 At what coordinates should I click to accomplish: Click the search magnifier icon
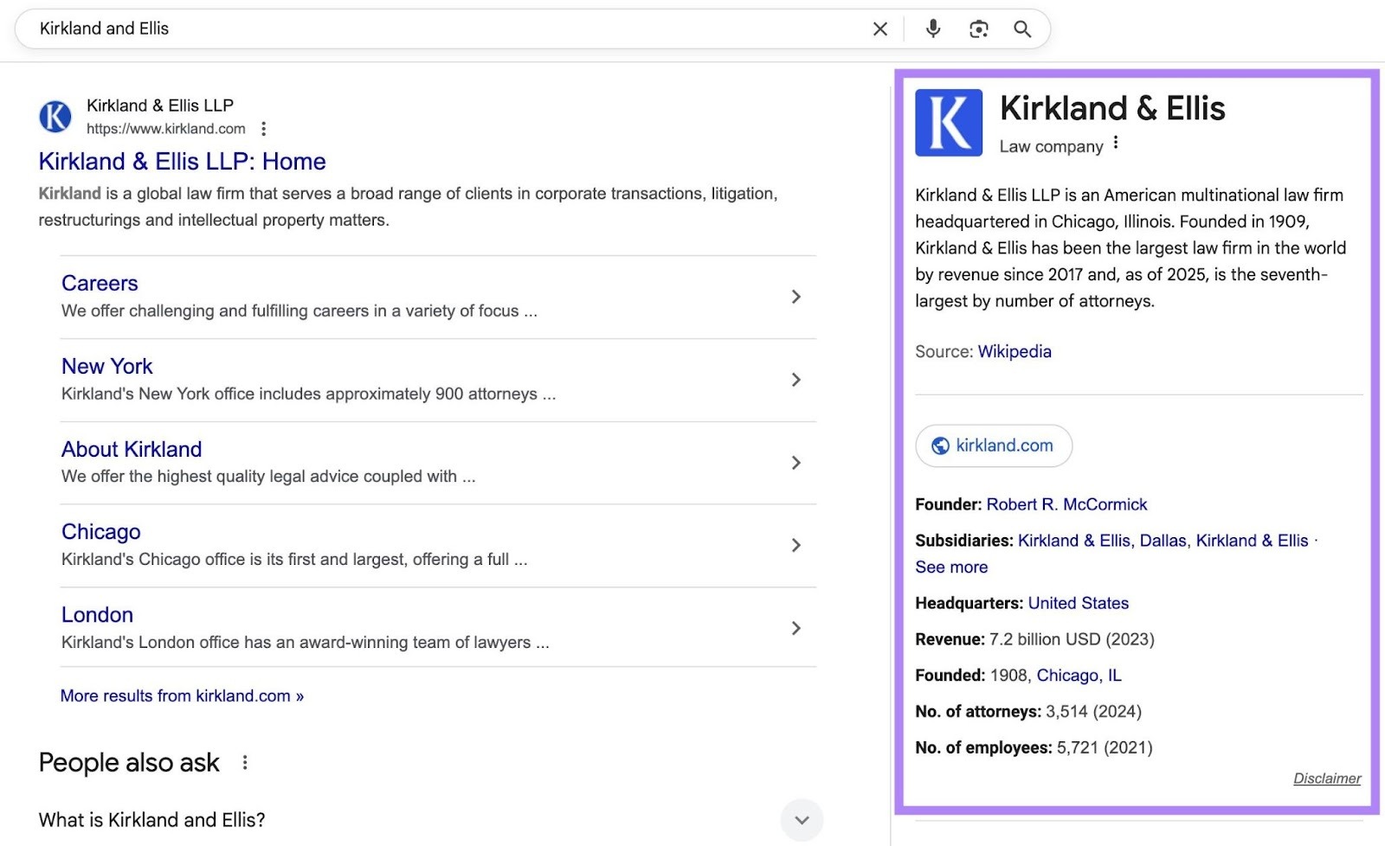pos(1021,29)
